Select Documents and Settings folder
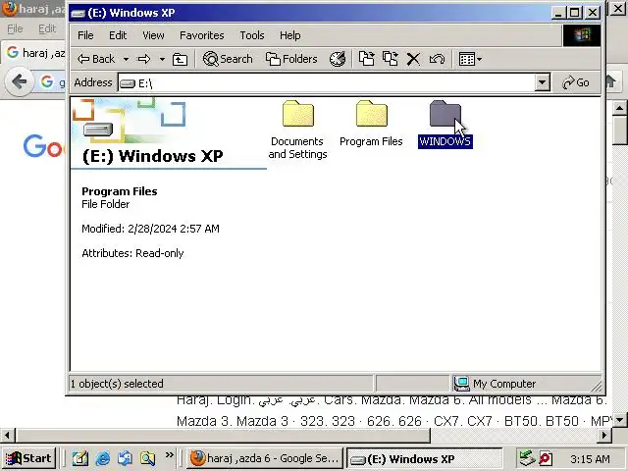The width and height of the screenshot is (628, 471). [x=297, y=130]
